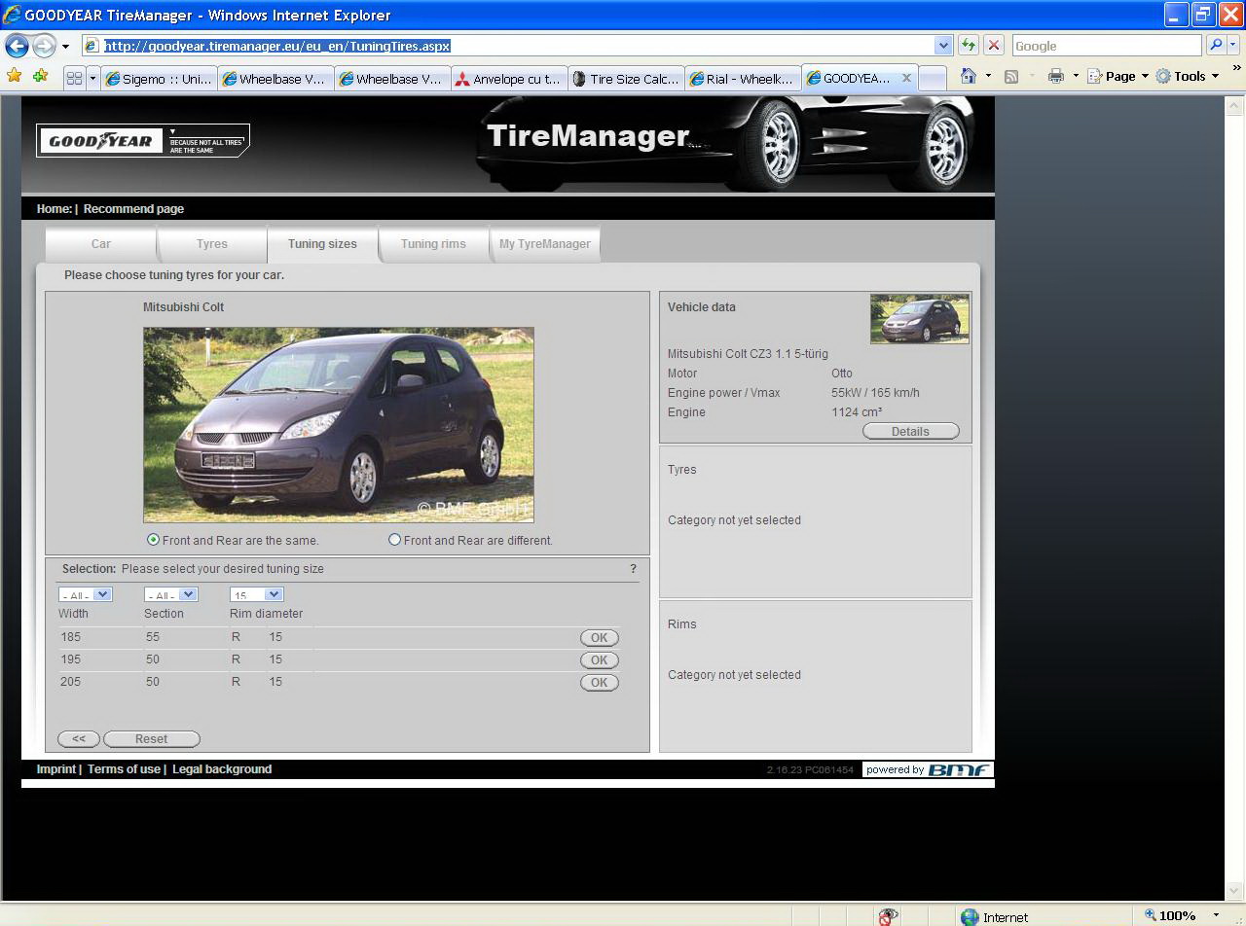1246x926 pixels.
Task: Open the Page menu
Action: (1118, 76)
